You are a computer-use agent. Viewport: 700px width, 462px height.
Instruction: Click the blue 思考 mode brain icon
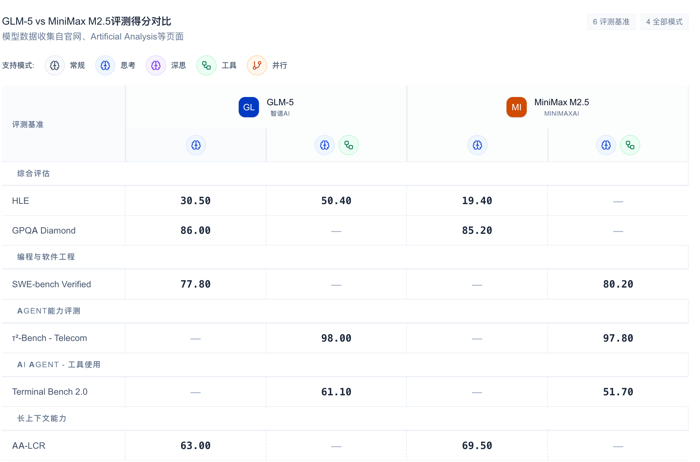(105, 65)
